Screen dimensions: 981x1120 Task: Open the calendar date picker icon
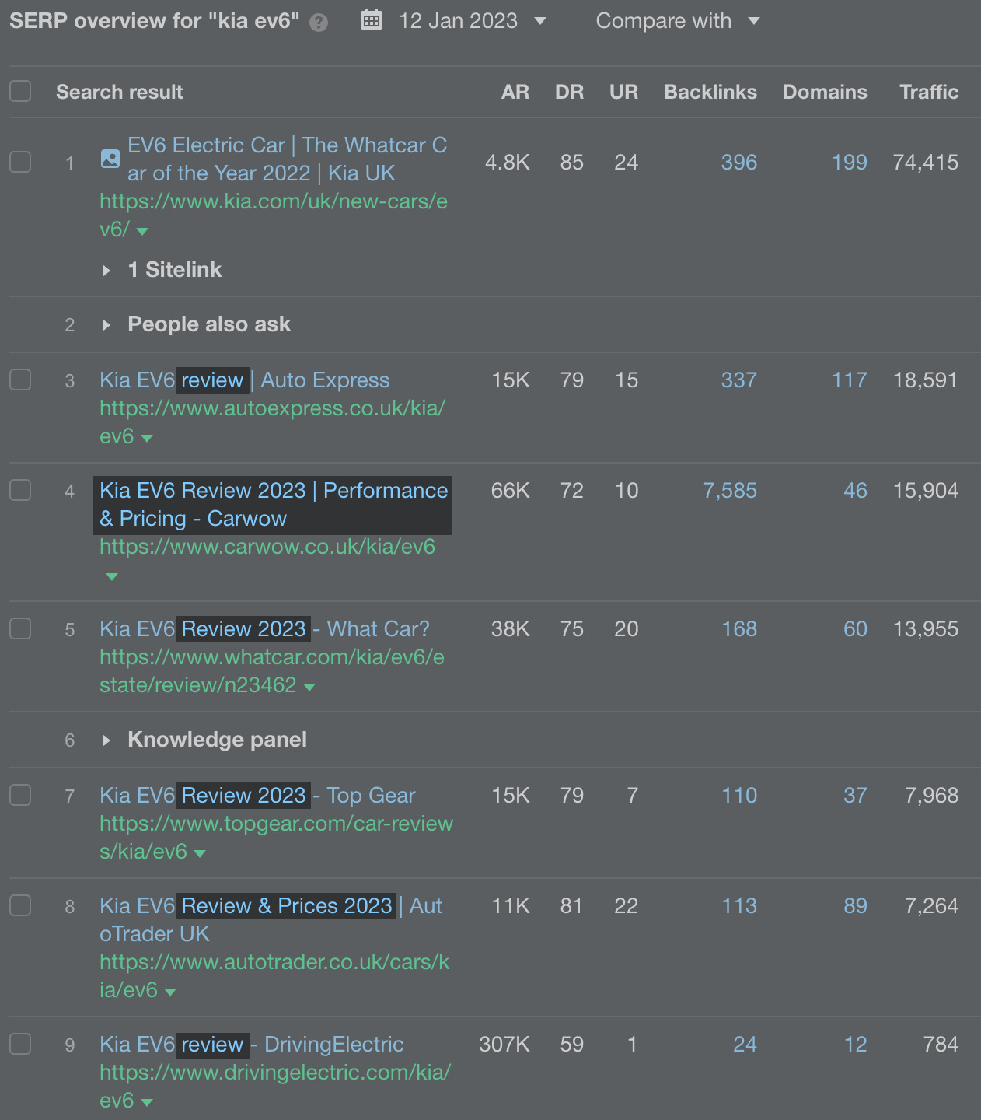pyautogui.click(x=372, y=20)
